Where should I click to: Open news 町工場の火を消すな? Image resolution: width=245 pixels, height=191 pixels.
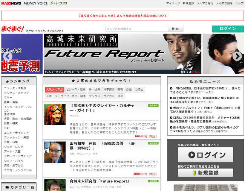click(204, 100)
